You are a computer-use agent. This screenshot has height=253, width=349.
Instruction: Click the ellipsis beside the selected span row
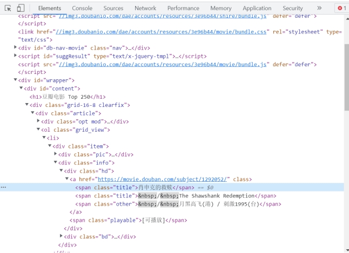coord(3,187)
